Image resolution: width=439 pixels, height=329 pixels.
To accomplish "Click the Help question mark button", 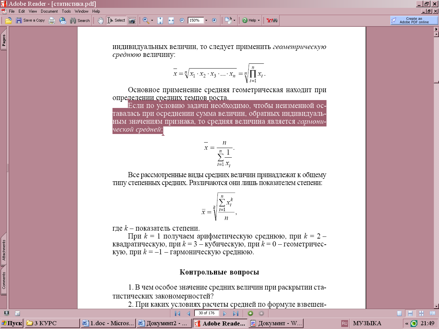I will pos(249,21).
